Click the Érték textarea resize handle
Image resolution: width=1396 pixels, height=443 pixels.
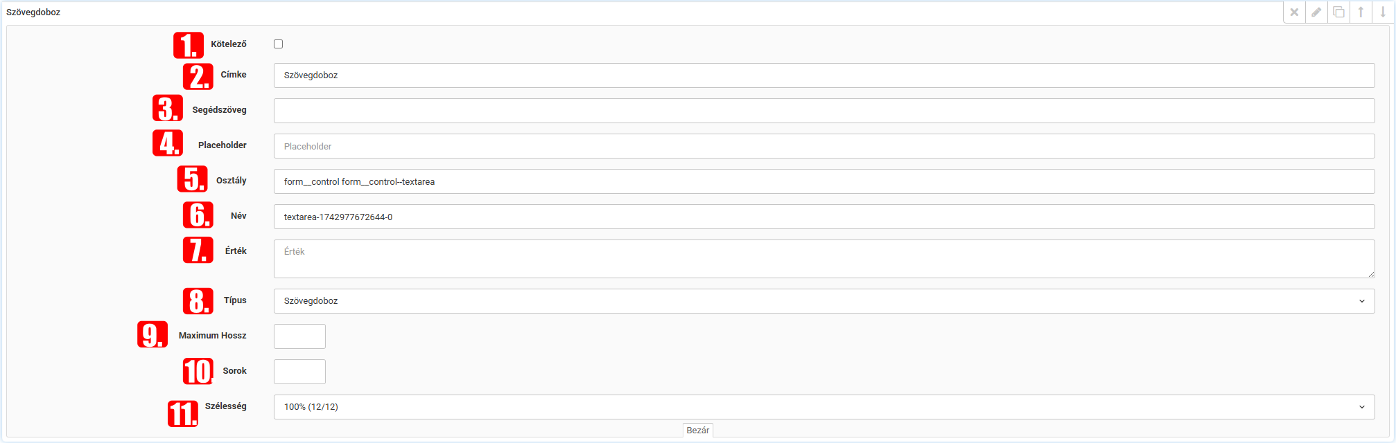[1370, 274]
